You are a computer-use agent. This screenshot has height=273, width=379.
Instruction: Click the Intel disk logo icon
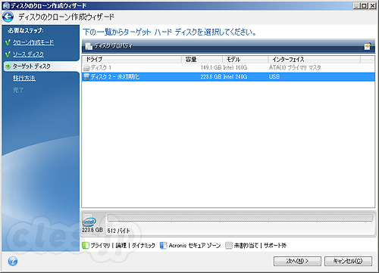[x=89, y=222]
